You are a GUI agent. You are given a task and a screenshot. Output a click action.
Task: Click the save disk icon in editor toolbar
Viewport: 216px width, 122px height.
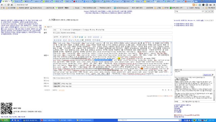coord(82,40)
